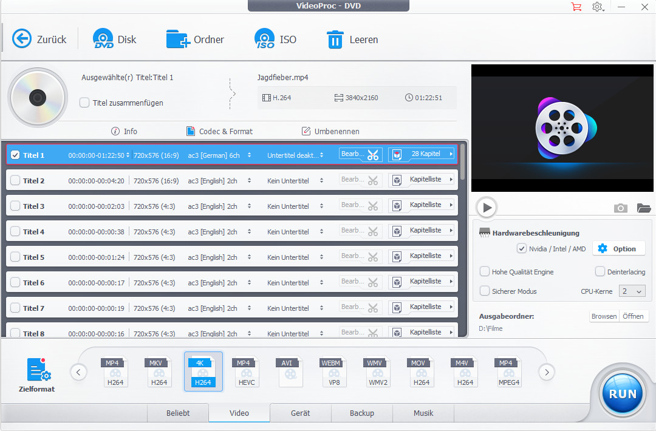Image resolution: width=656 pixels, height=431 pixels.
Task: Open the Info icon for the title
Action: (115, 131)
